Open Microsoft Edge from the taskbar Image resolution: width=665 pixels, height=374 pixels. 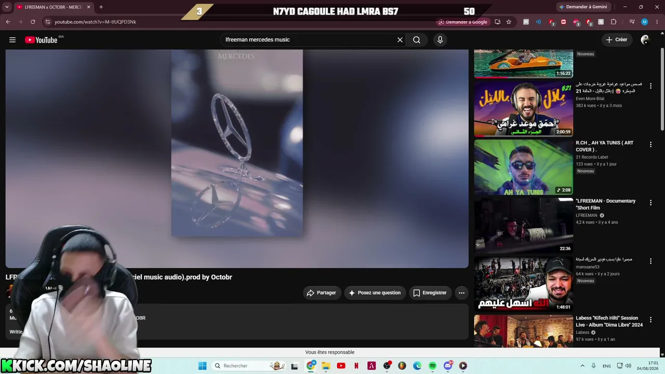click(417, 366)
